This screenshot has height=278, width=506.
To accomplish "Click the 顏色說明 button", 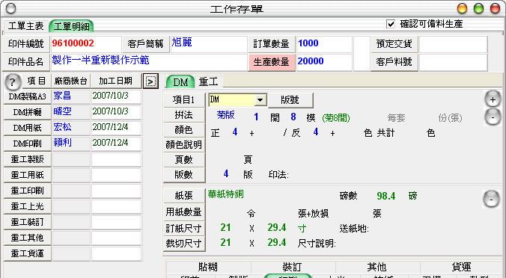I will pos(184,145).
